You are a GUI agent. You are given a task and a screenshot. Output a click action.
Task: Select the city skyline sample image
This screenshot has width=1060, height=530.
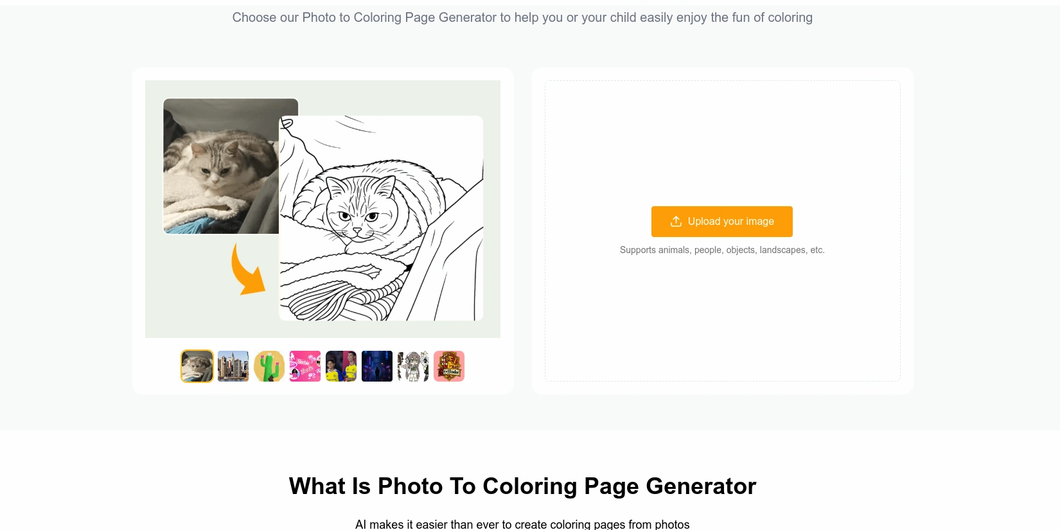(233, 366)
